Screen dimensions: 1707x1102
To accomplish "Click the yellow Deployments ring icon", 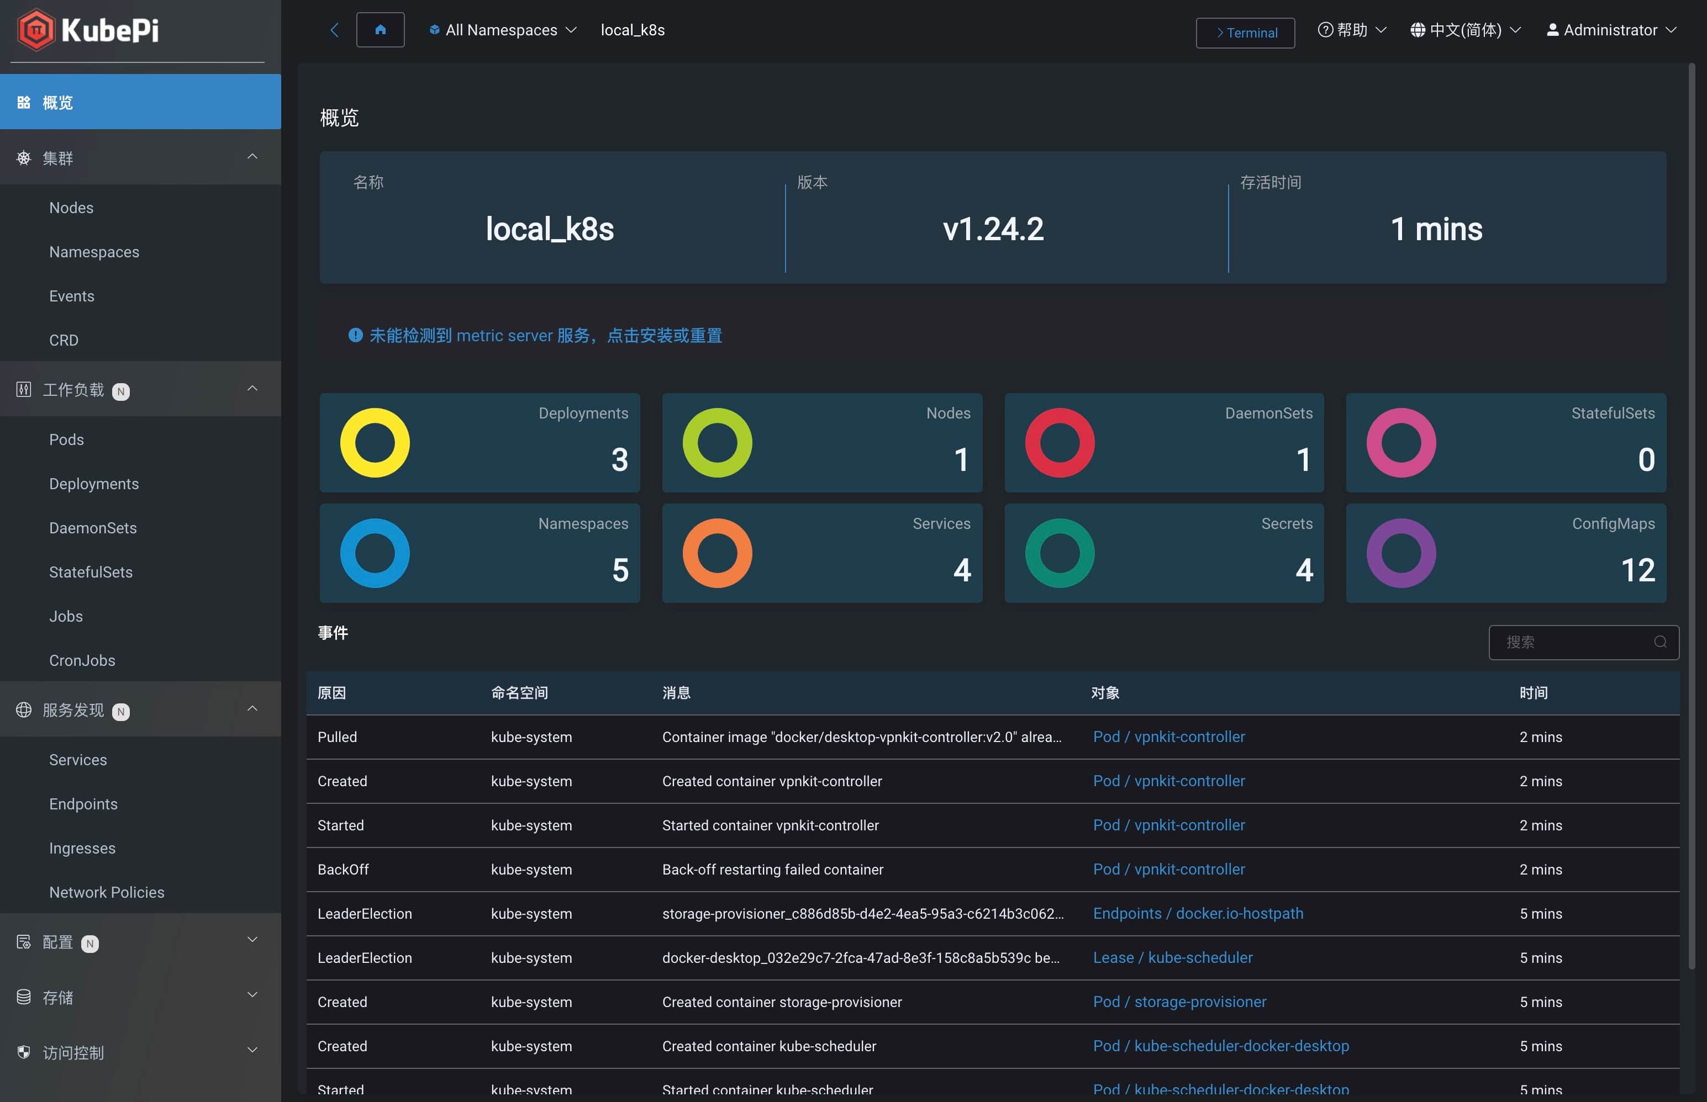I will pos(375,443).
